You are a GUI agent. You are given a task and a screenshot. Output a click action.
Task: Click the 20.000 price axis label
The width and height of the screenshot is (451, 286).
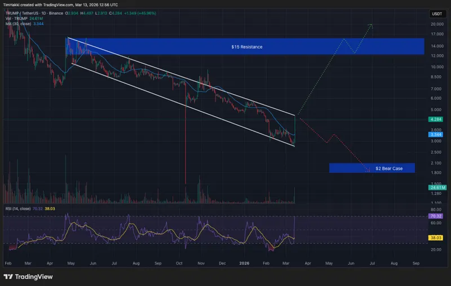coord(437,24)
